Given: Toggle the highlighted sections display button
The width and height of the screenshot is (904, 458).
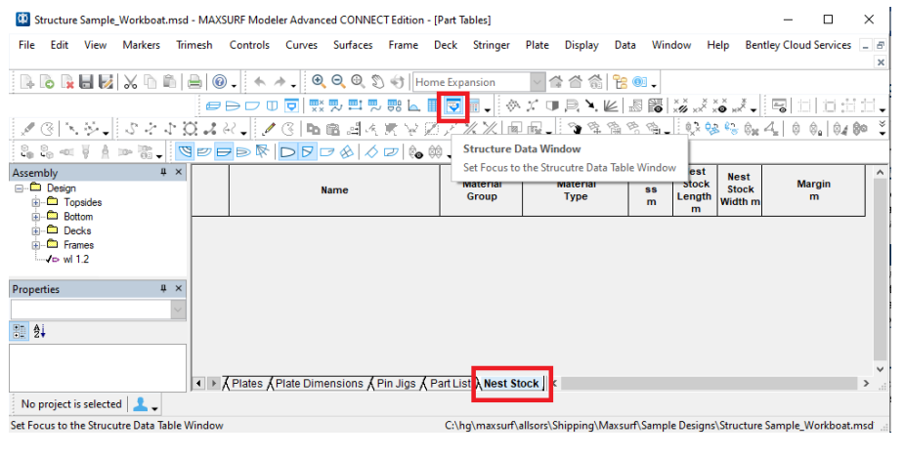Looking at the screenshot, I should click(x=185, y=152).
